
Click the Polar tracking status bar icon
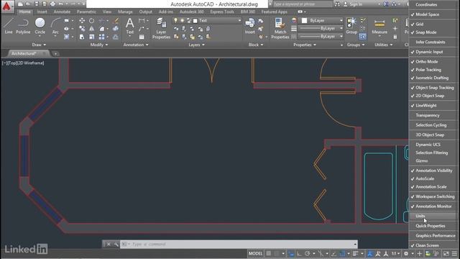pos(307,254)
